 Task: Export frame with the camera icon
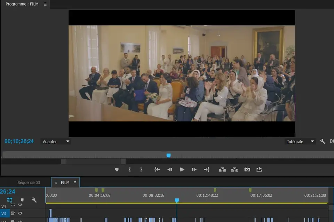[247, 170]
